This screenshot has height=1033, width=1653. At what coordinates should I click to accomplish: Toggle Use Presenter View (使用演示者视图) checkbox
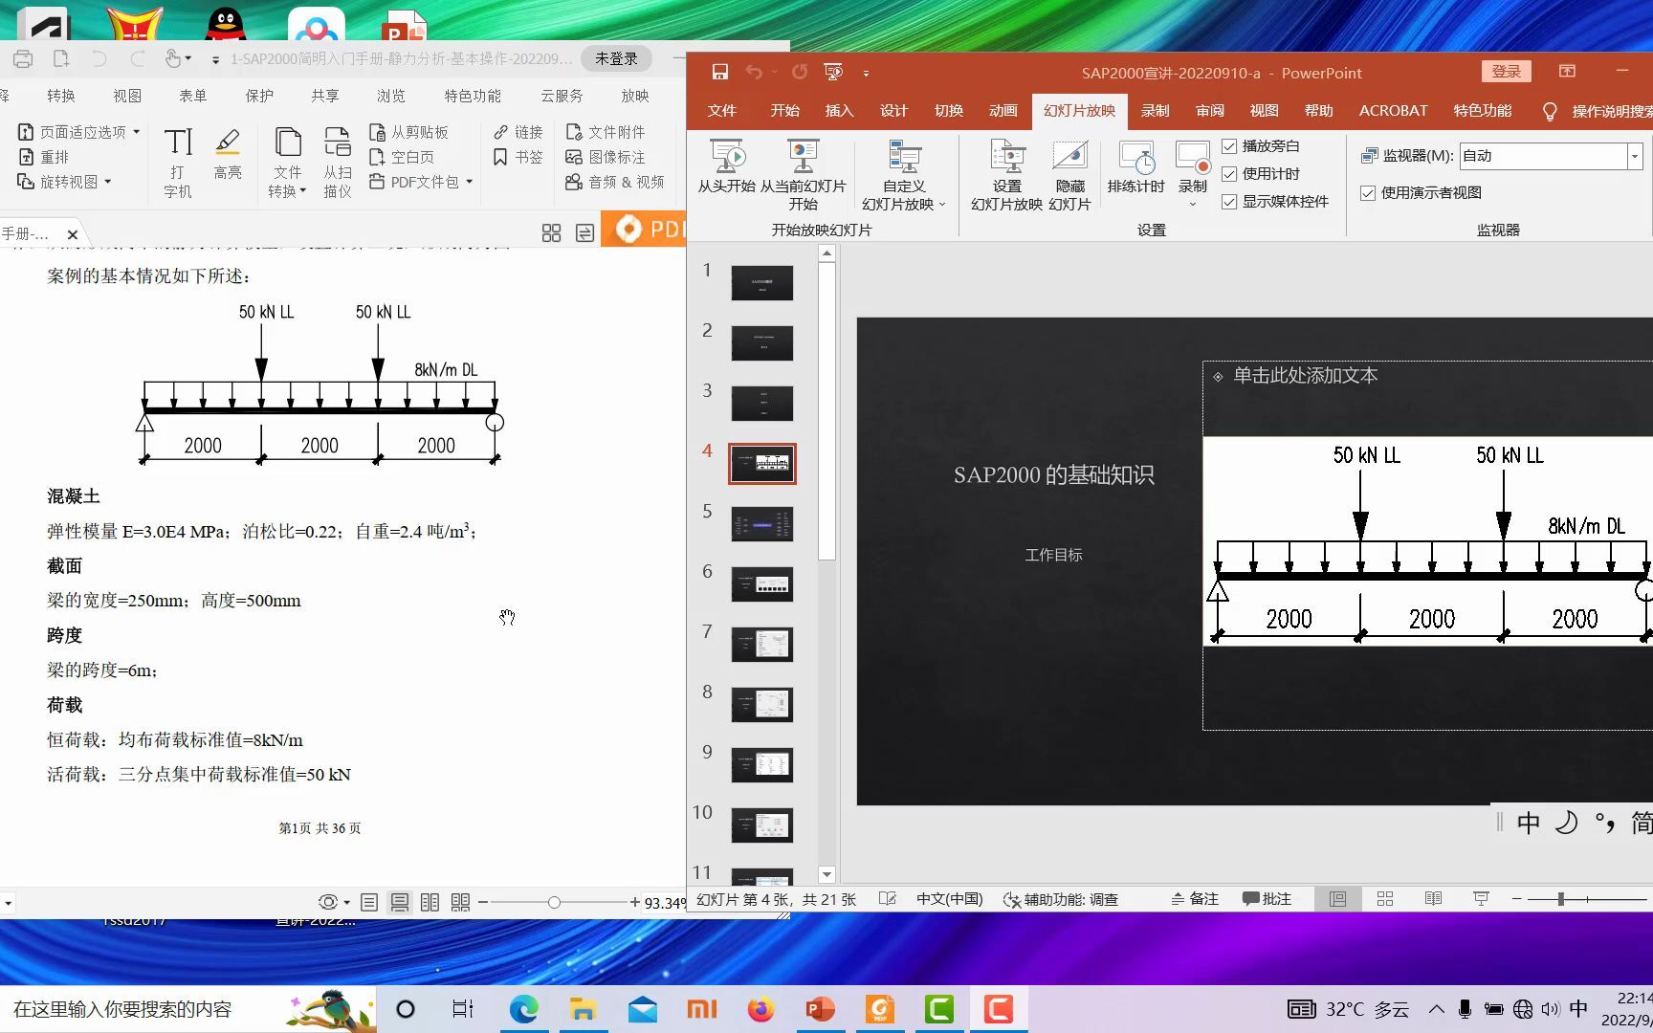click(1368, 193)
